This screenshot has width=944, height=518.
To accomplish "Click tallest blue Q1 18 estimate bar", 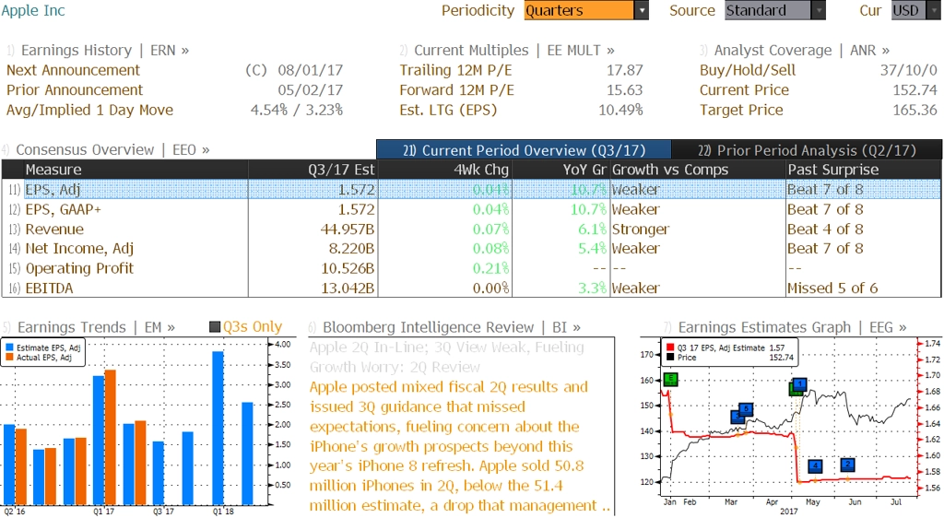I will coord(218,428).
